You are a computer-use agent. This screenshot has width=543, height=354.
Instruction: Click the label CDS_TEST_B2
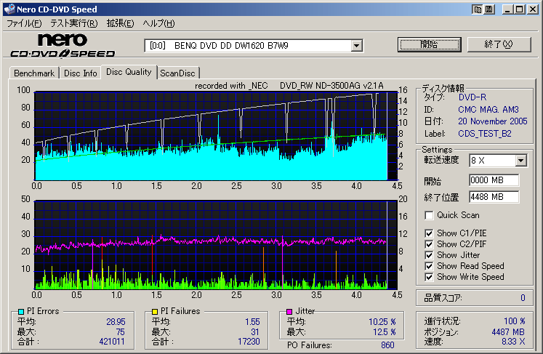pos(484,134)
